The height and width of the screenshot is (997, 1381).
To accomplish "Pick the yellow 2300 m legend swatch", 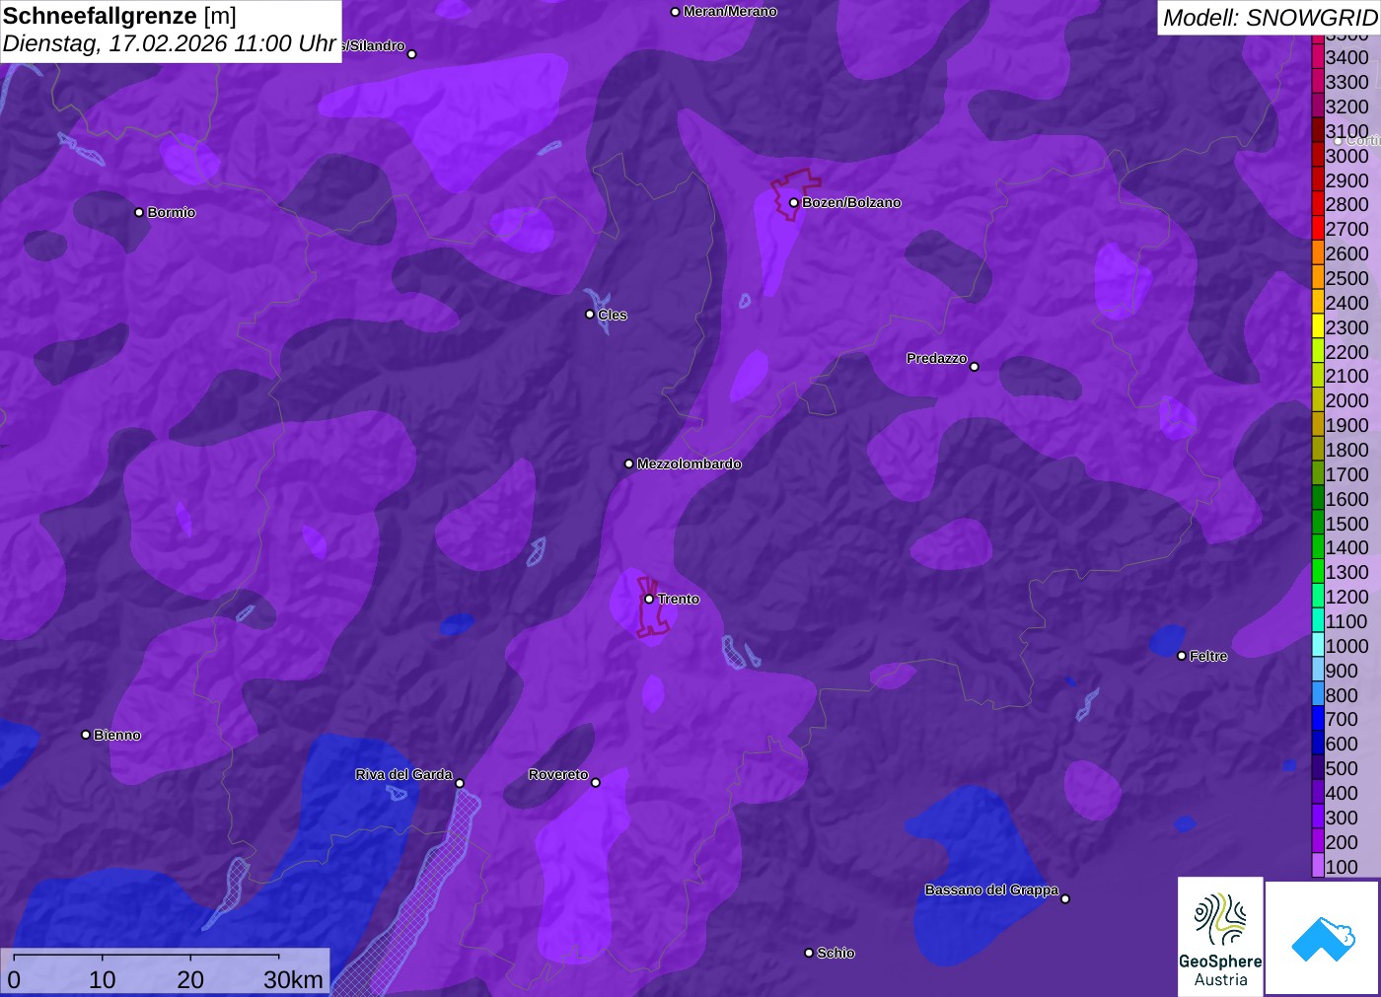I will (x=1318, y=327).
